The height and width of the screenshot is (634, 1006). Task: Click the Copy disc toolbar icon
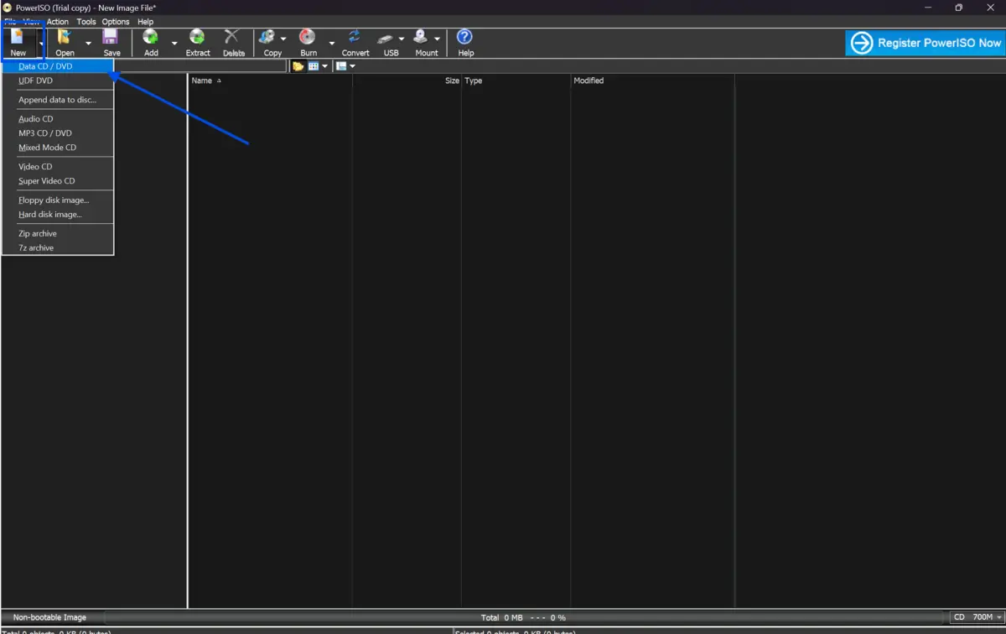(267, 37)
